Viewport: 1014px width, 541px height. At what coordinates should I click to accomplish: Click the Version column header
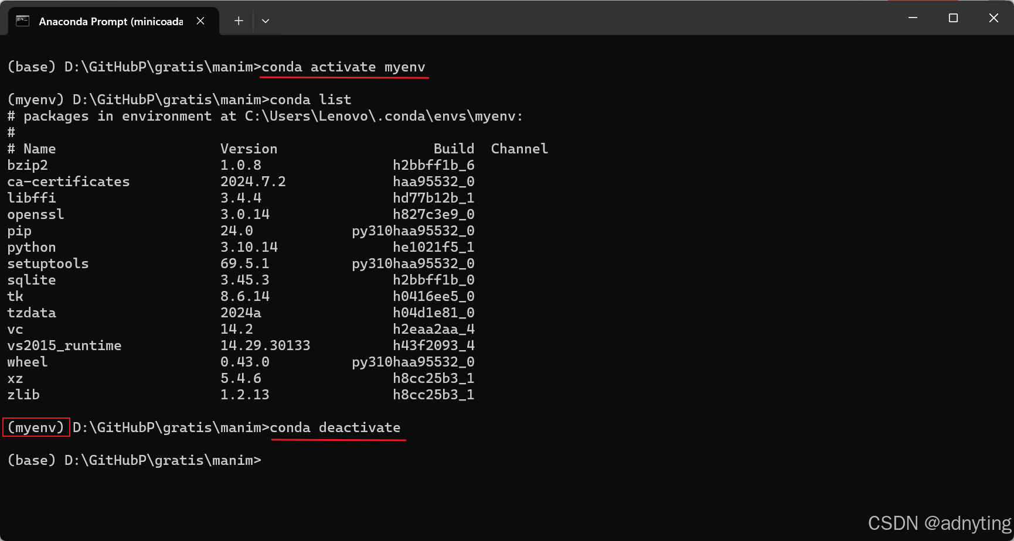pos(249,149)
